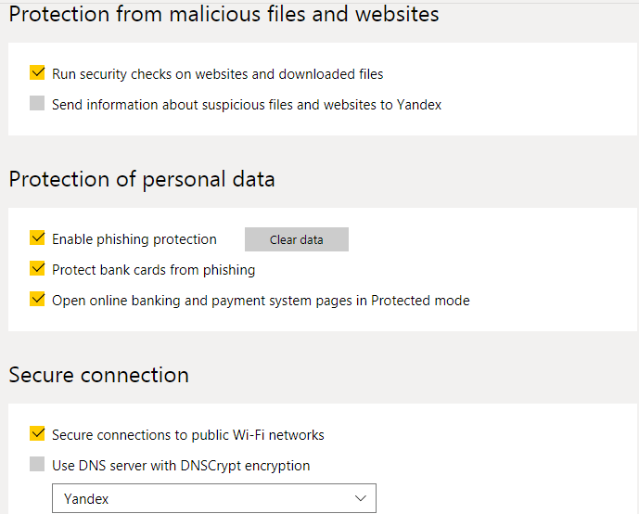The image size is (639, 514).
Task: Toggle the public Wi-Fi secure connections checkbox
Action: coord(37,434)
